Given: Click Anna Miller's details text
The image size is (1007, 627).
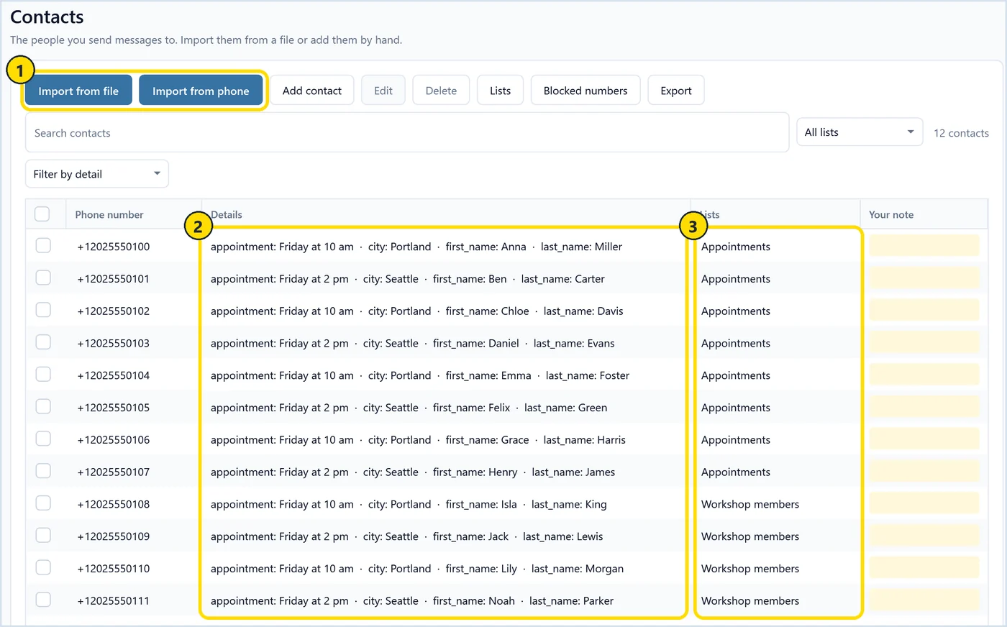Looking at the screenshot, I should coord(416,247).
